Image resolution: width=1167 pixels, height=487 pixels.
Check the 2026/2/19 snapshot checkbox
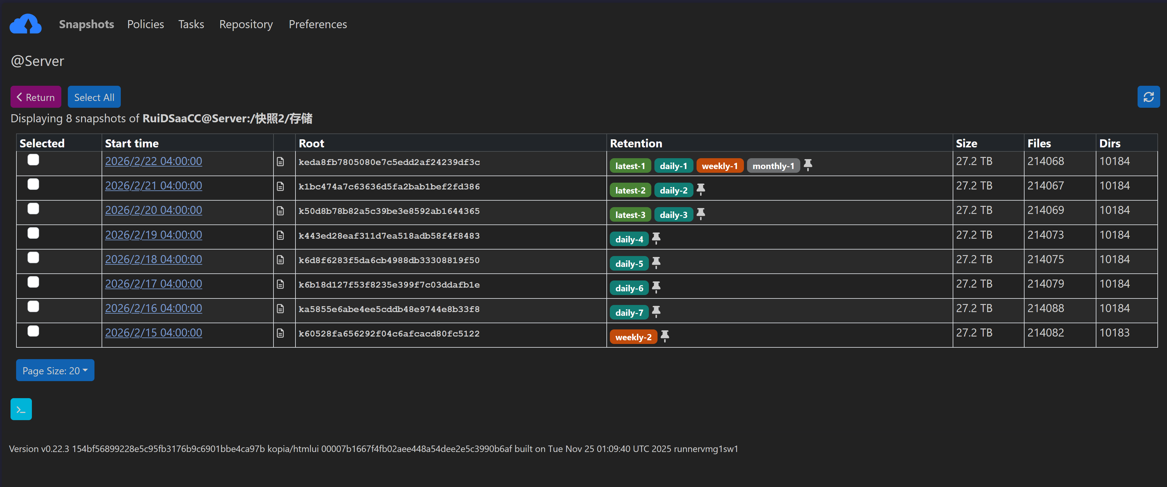tap(33, 233)
